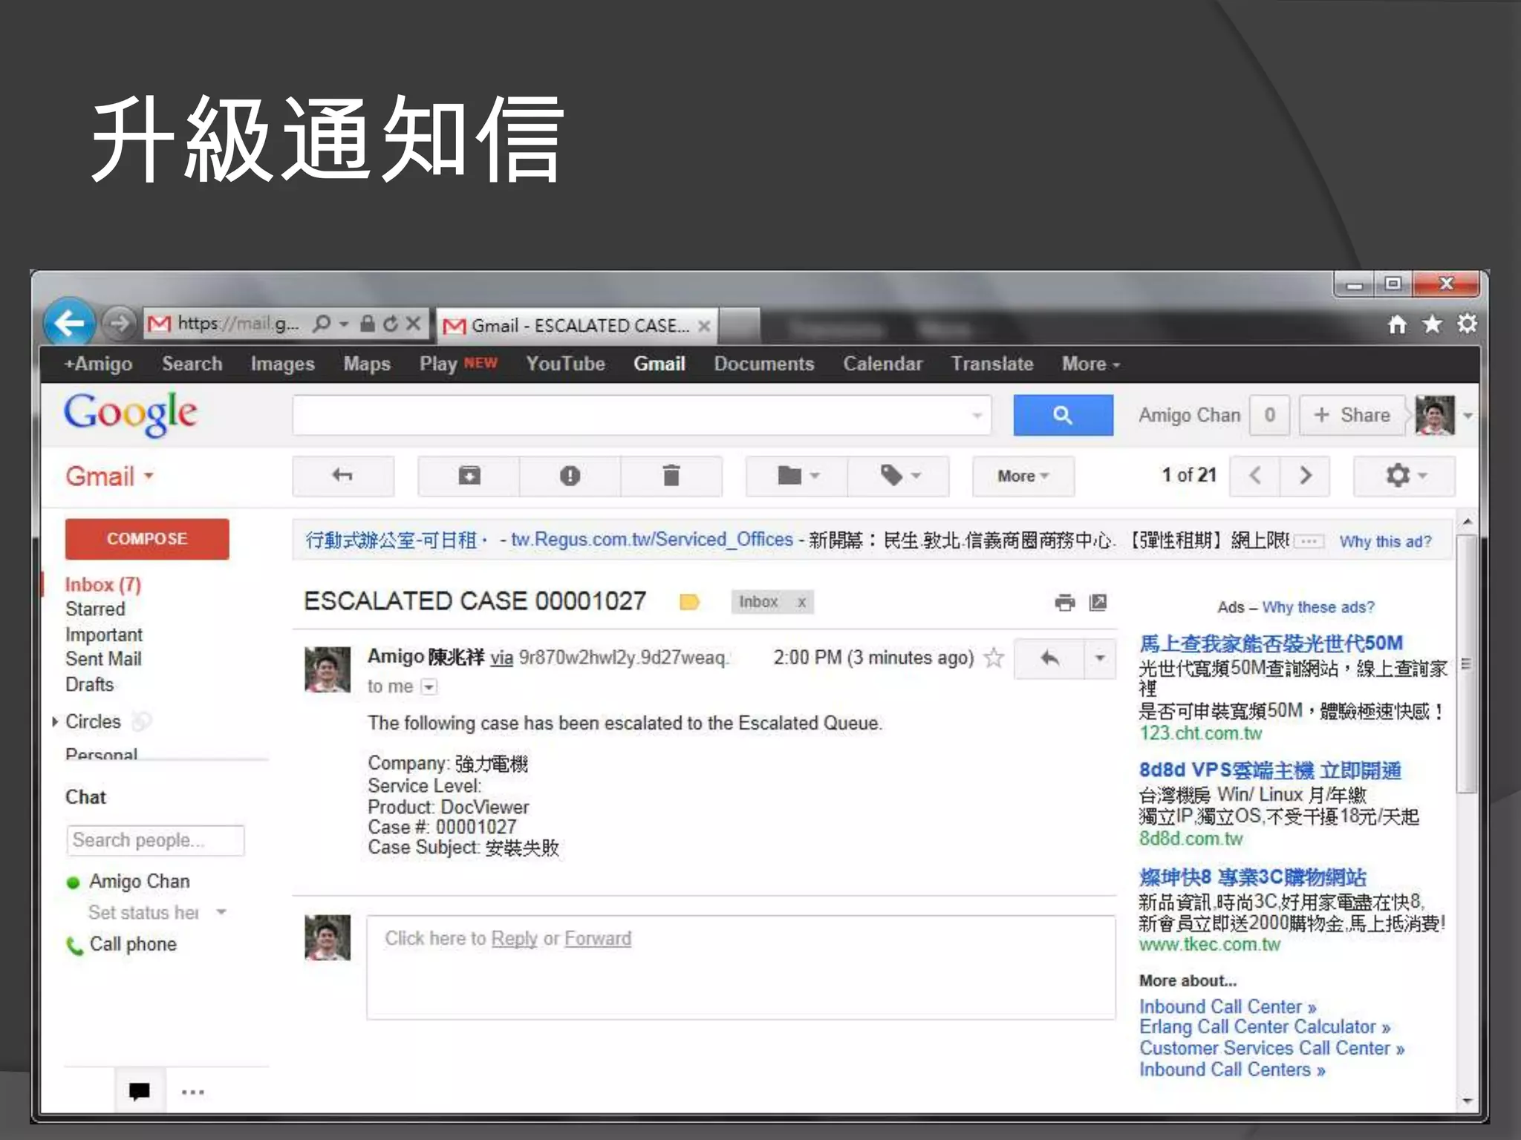Click the Reply link in reply box
This screenshot has height=1140, width=1521.
coord(514,939)
